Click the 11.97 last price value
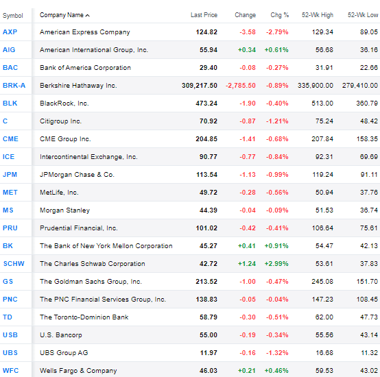This screenshot has width=380, height=377. pos(209,353)
